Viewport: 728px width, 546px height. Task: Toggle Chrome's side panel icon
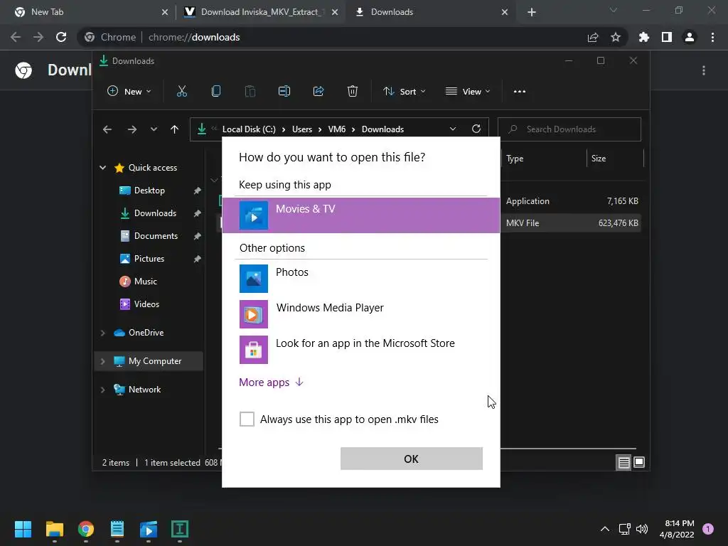point(667,37)
